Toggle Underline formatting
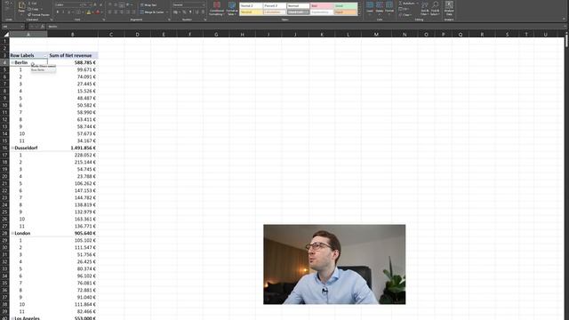The image size is (569, 320). click(69, 12)
